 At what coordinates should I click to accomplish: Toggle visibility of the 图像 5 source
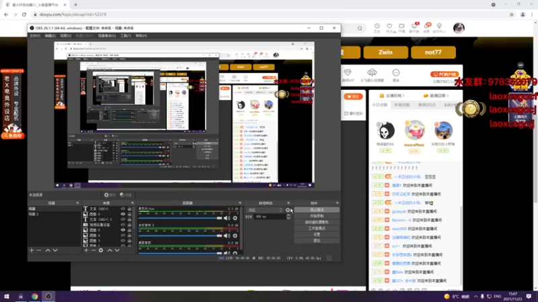click(x=123, y=230)
